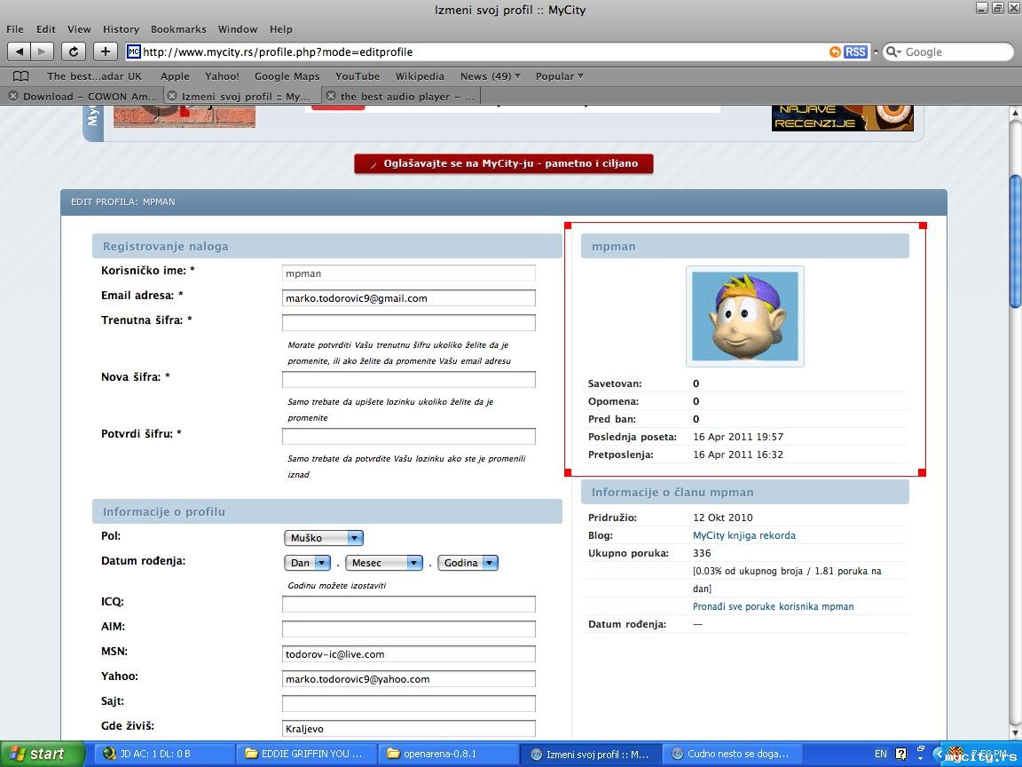Close the Izmeni svoj profil tab
Screen dimensions: 1022x767
point(171,96)
